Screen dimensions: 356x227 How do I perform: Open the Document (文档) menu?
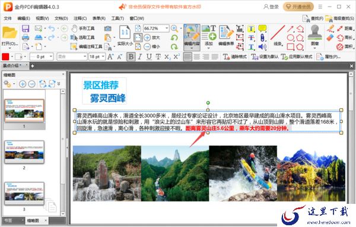point(61,18)
